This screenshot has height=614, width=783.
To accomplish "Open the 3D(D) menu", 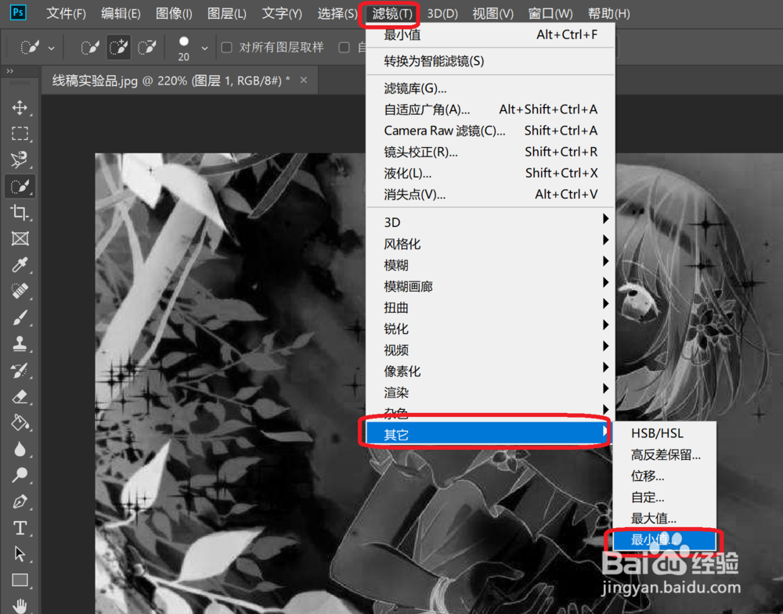I will pos(442,13).
